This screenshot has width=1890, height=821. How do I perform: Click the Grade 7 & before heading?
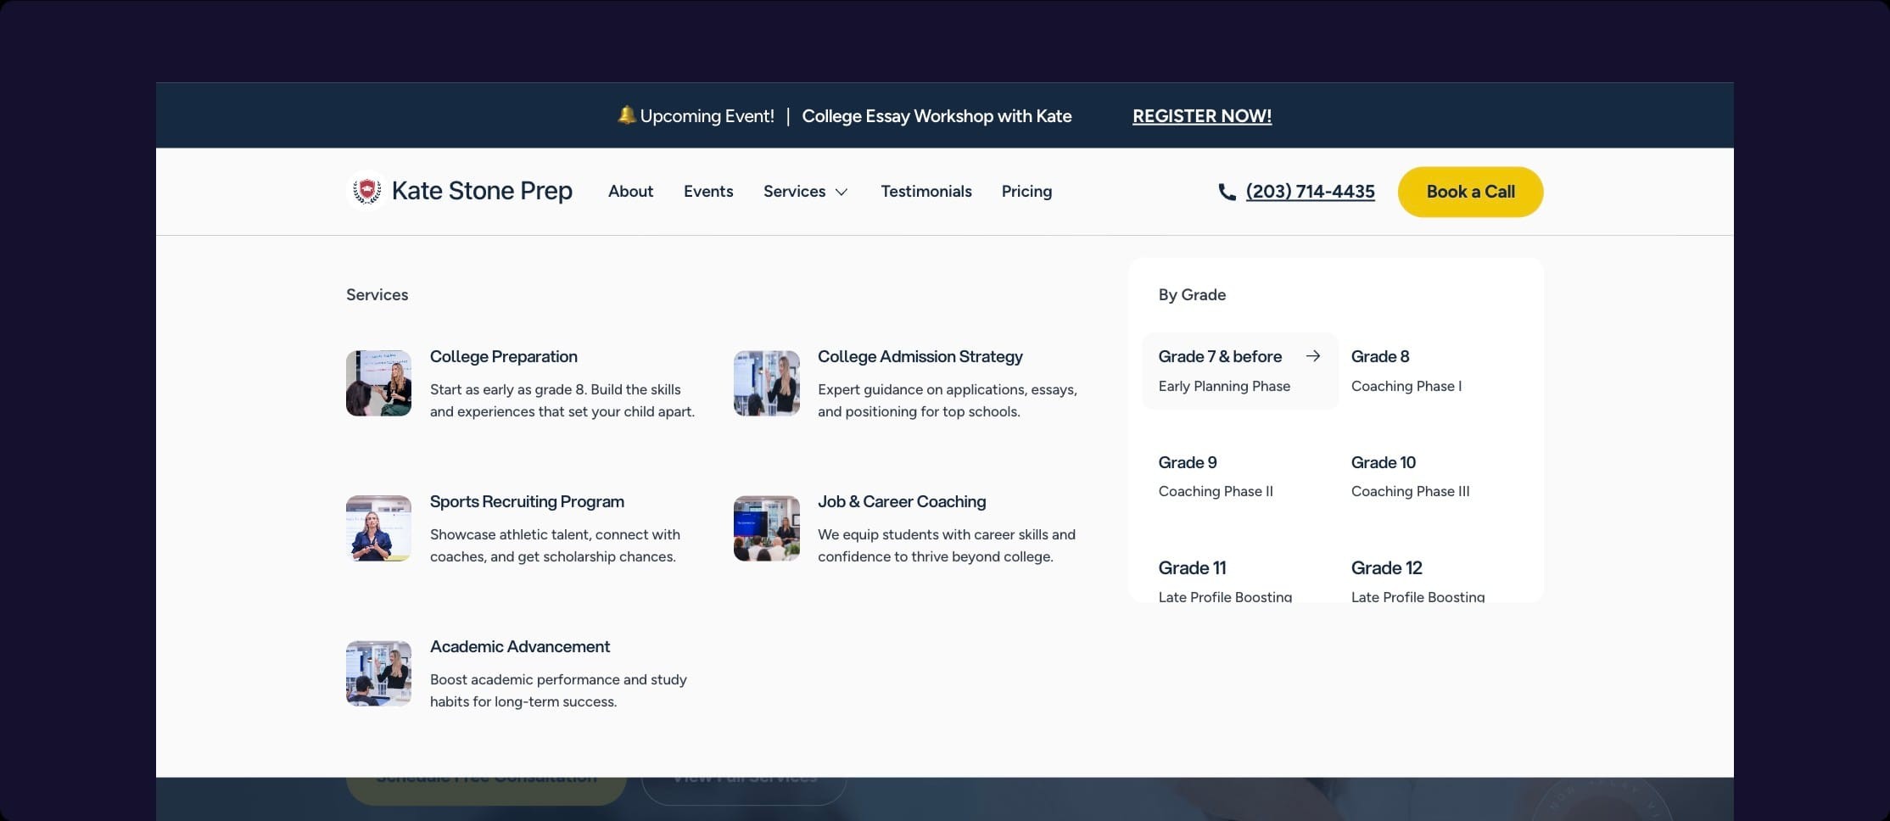tap(1220, 357)
